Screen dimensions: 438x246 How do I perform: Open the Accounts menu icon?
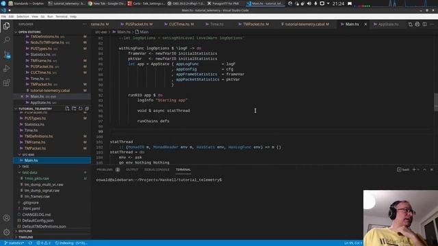click(6, 218)
